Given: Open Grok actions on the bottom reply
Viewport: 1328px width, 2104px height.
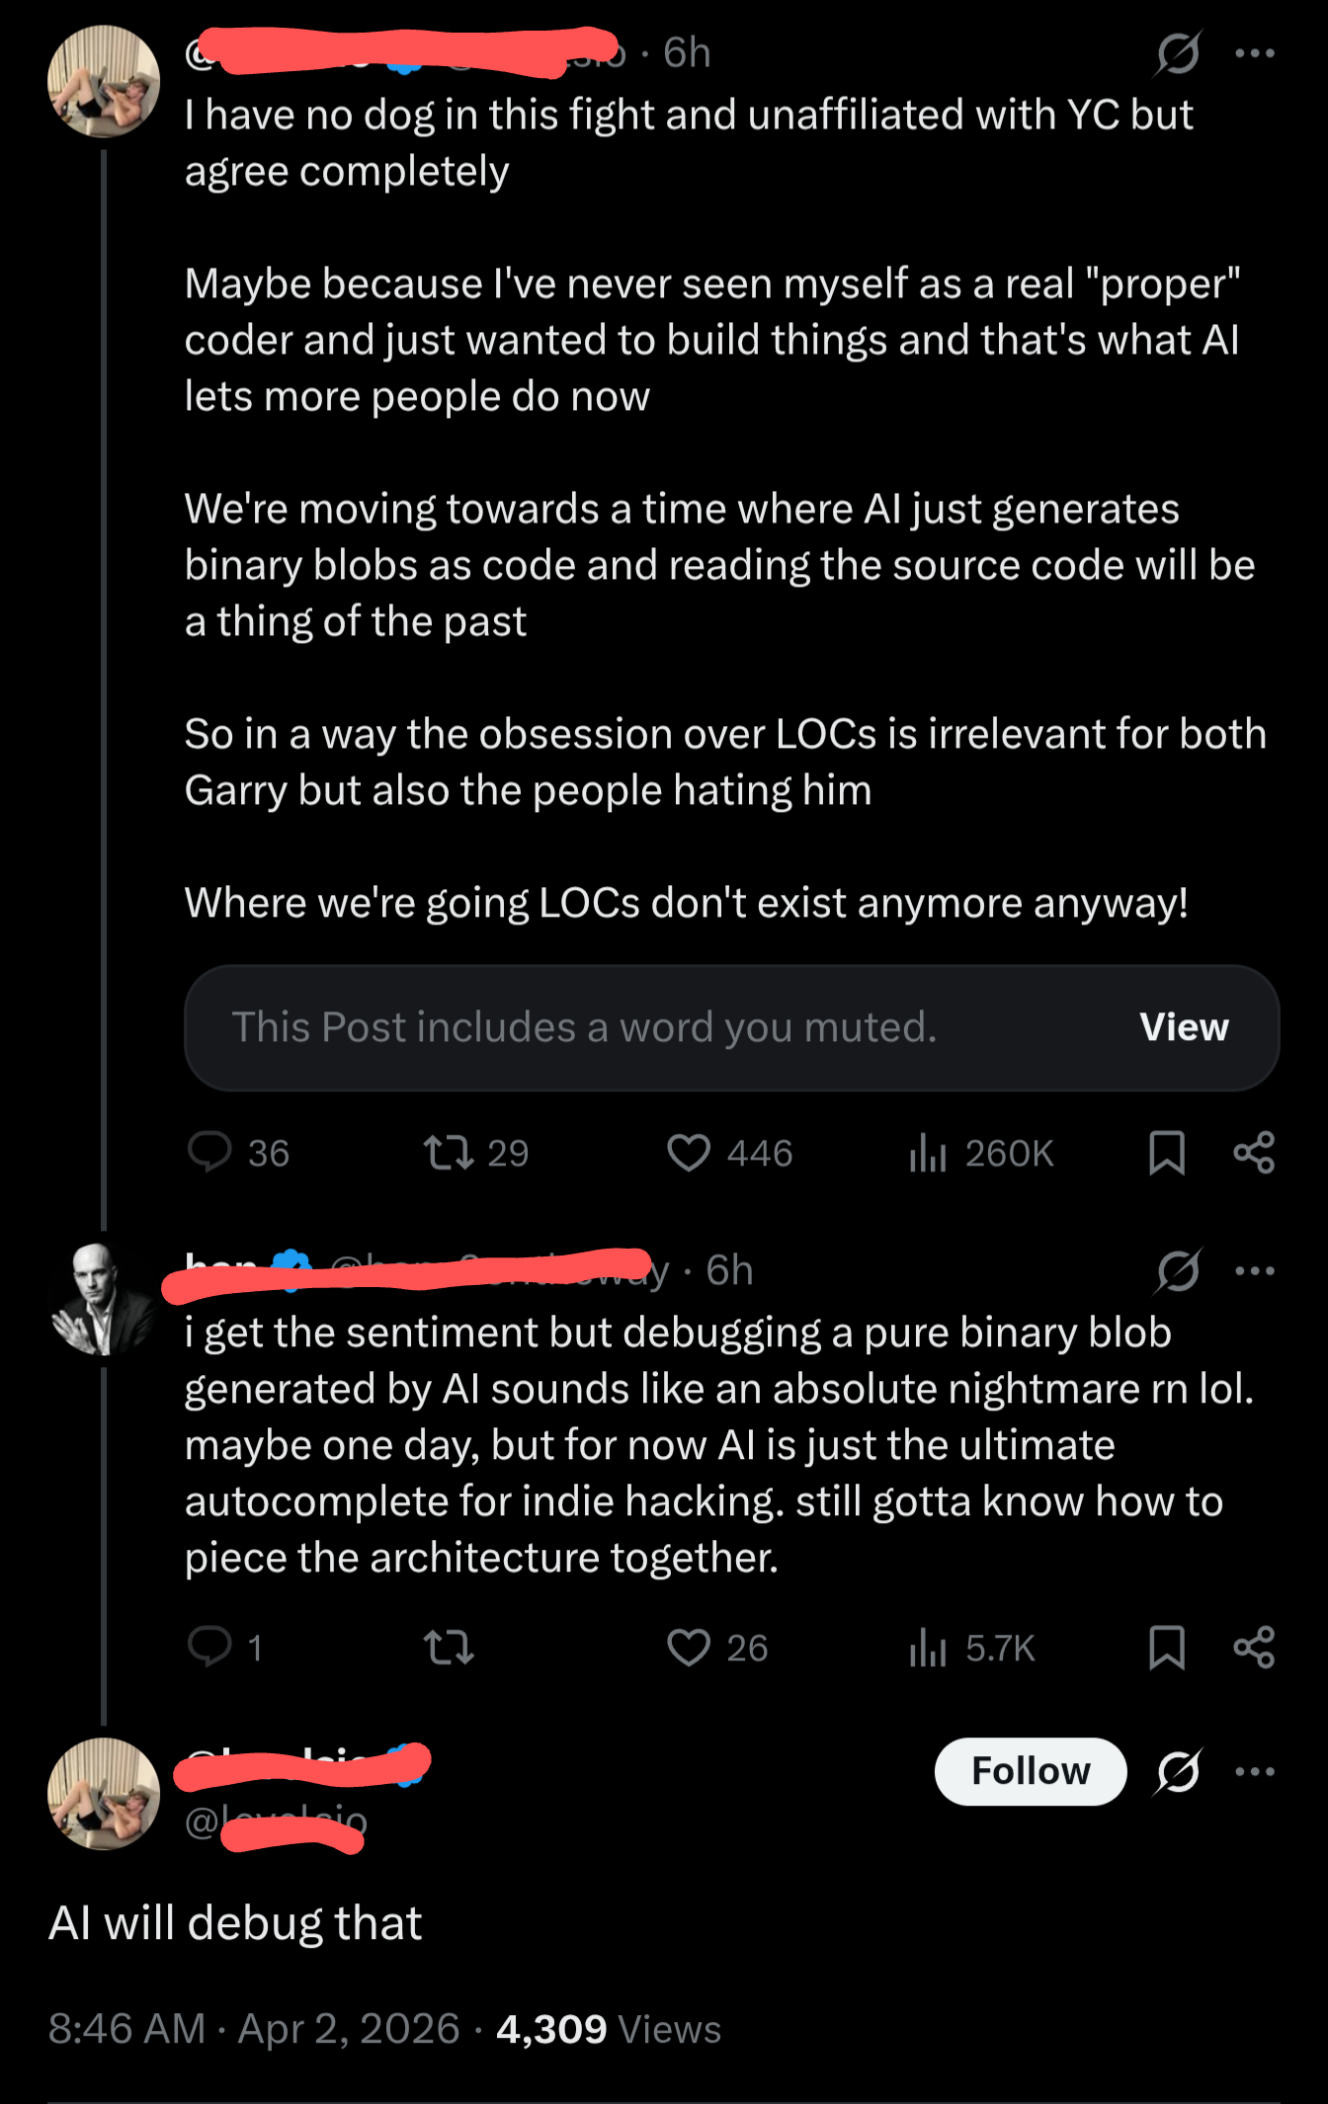Looking at the screenshot, I should [1176, 1771].
